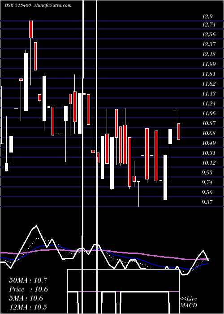This screenshot has width=224, height=314.
Task: Click the 10.49 price axis label
Action: click(209, 143)
